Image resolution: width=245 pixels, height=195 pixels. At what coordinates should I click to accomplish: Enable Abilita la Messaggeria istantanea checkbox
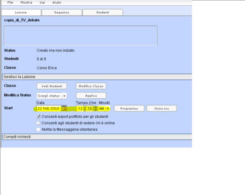[39, 129]
